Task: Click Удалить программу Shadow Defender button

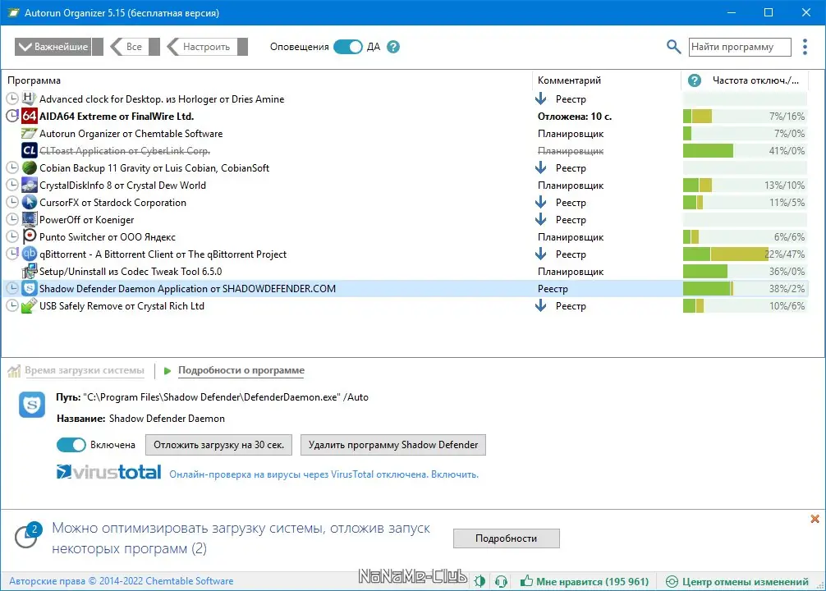Action: [x=393, y=445]
